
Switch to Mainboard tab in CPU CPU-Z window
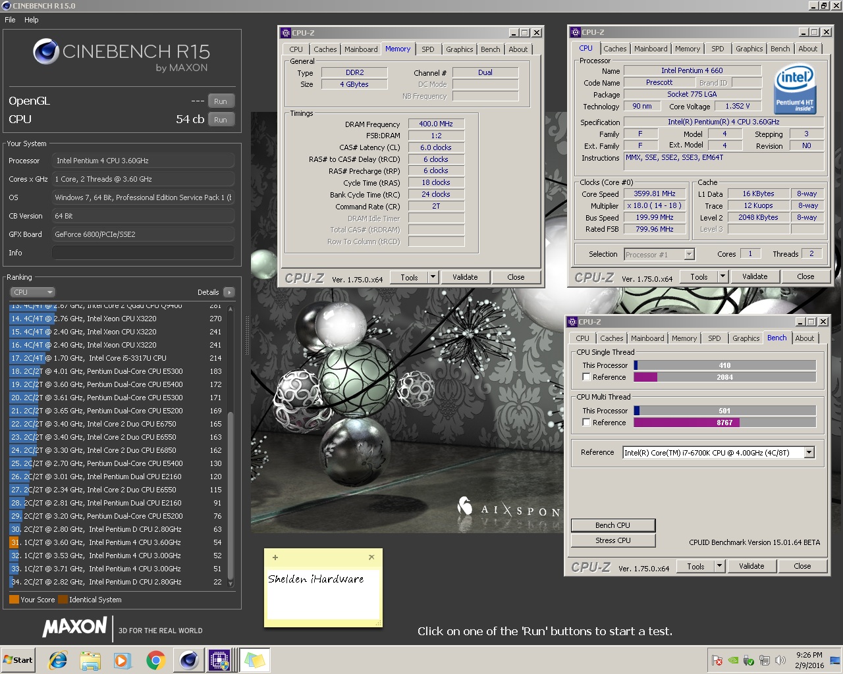click(651, 49)
